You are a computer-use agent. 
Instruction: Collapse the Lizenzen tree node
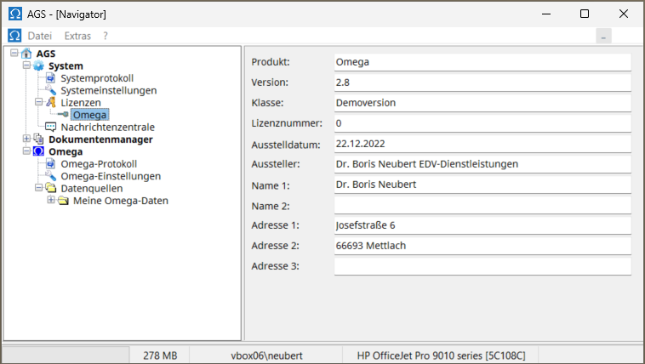coord(38,102)
